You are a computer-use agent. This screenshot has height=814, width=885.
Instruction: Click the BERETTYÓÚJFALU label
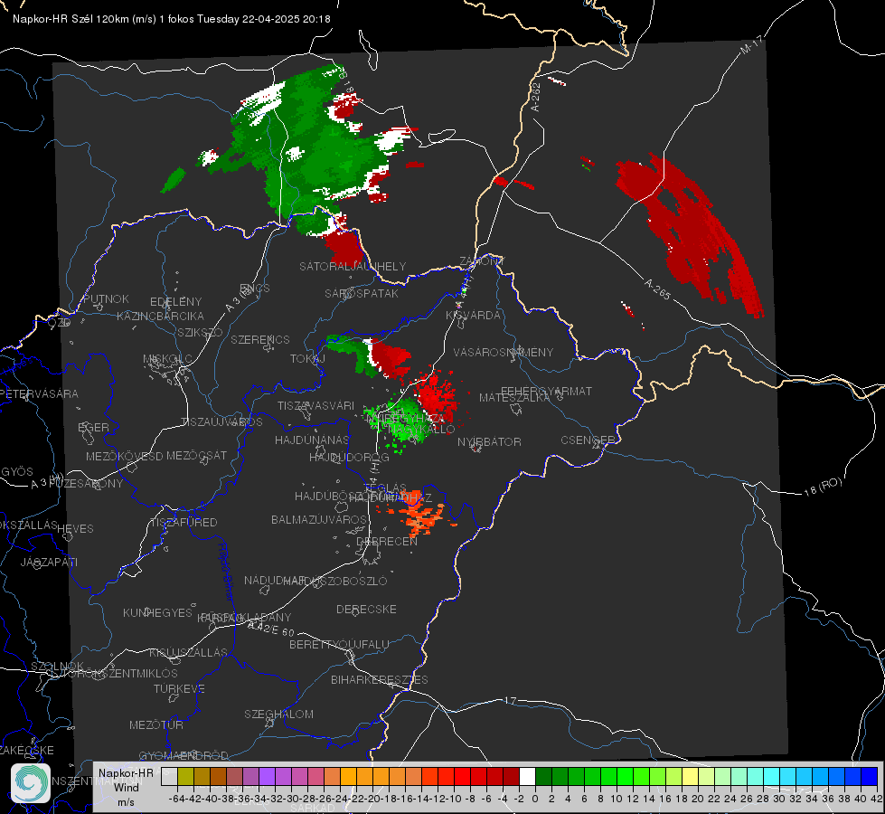click(x=339, y=644)
